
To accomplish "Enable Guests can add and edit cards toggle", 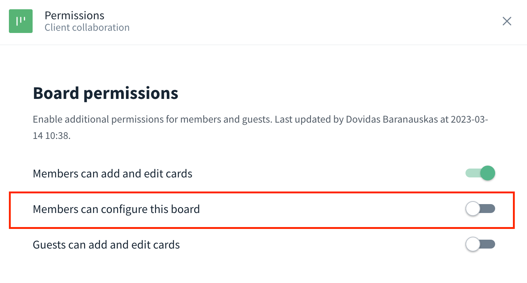I will [480, 244].
